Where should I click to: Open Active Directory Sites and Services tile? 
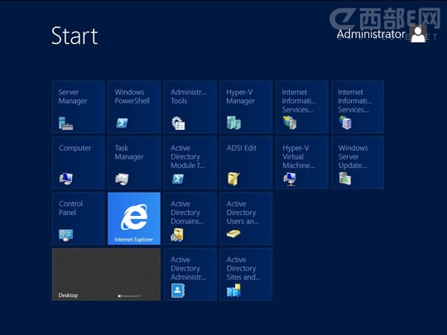click(x=246, y=275)
